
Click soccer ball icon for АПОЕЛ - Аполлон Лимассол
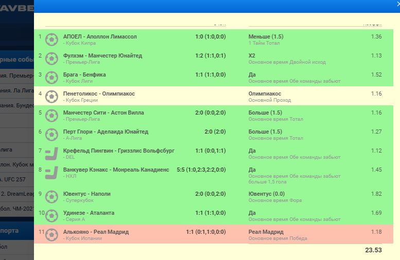[x=51, y=40]
